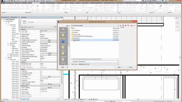
Task: Cancel the Browse for Keynote File dialog
Action: (x=131, y=67)
